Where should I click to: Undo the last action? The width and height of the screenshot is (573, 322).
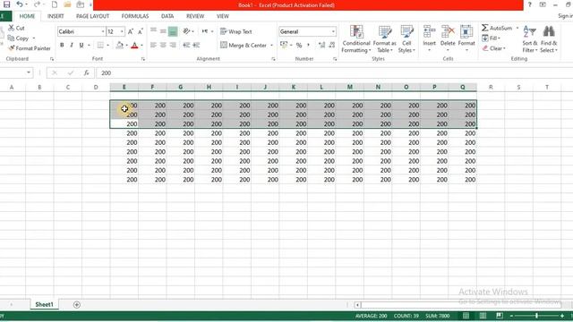click(x=20, y=4)
